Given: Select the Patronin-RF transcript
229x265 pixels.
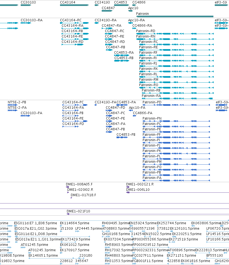Looking at the screenshot, I should [176, 55].
